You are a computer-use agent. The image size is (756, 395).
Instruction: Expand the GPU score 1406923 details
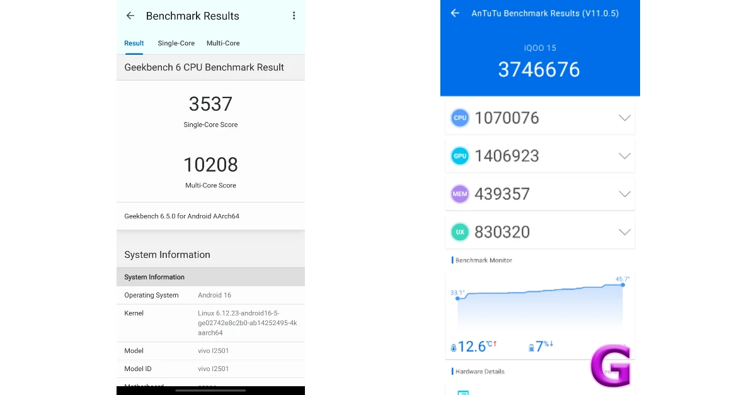(x=624, y=156)
